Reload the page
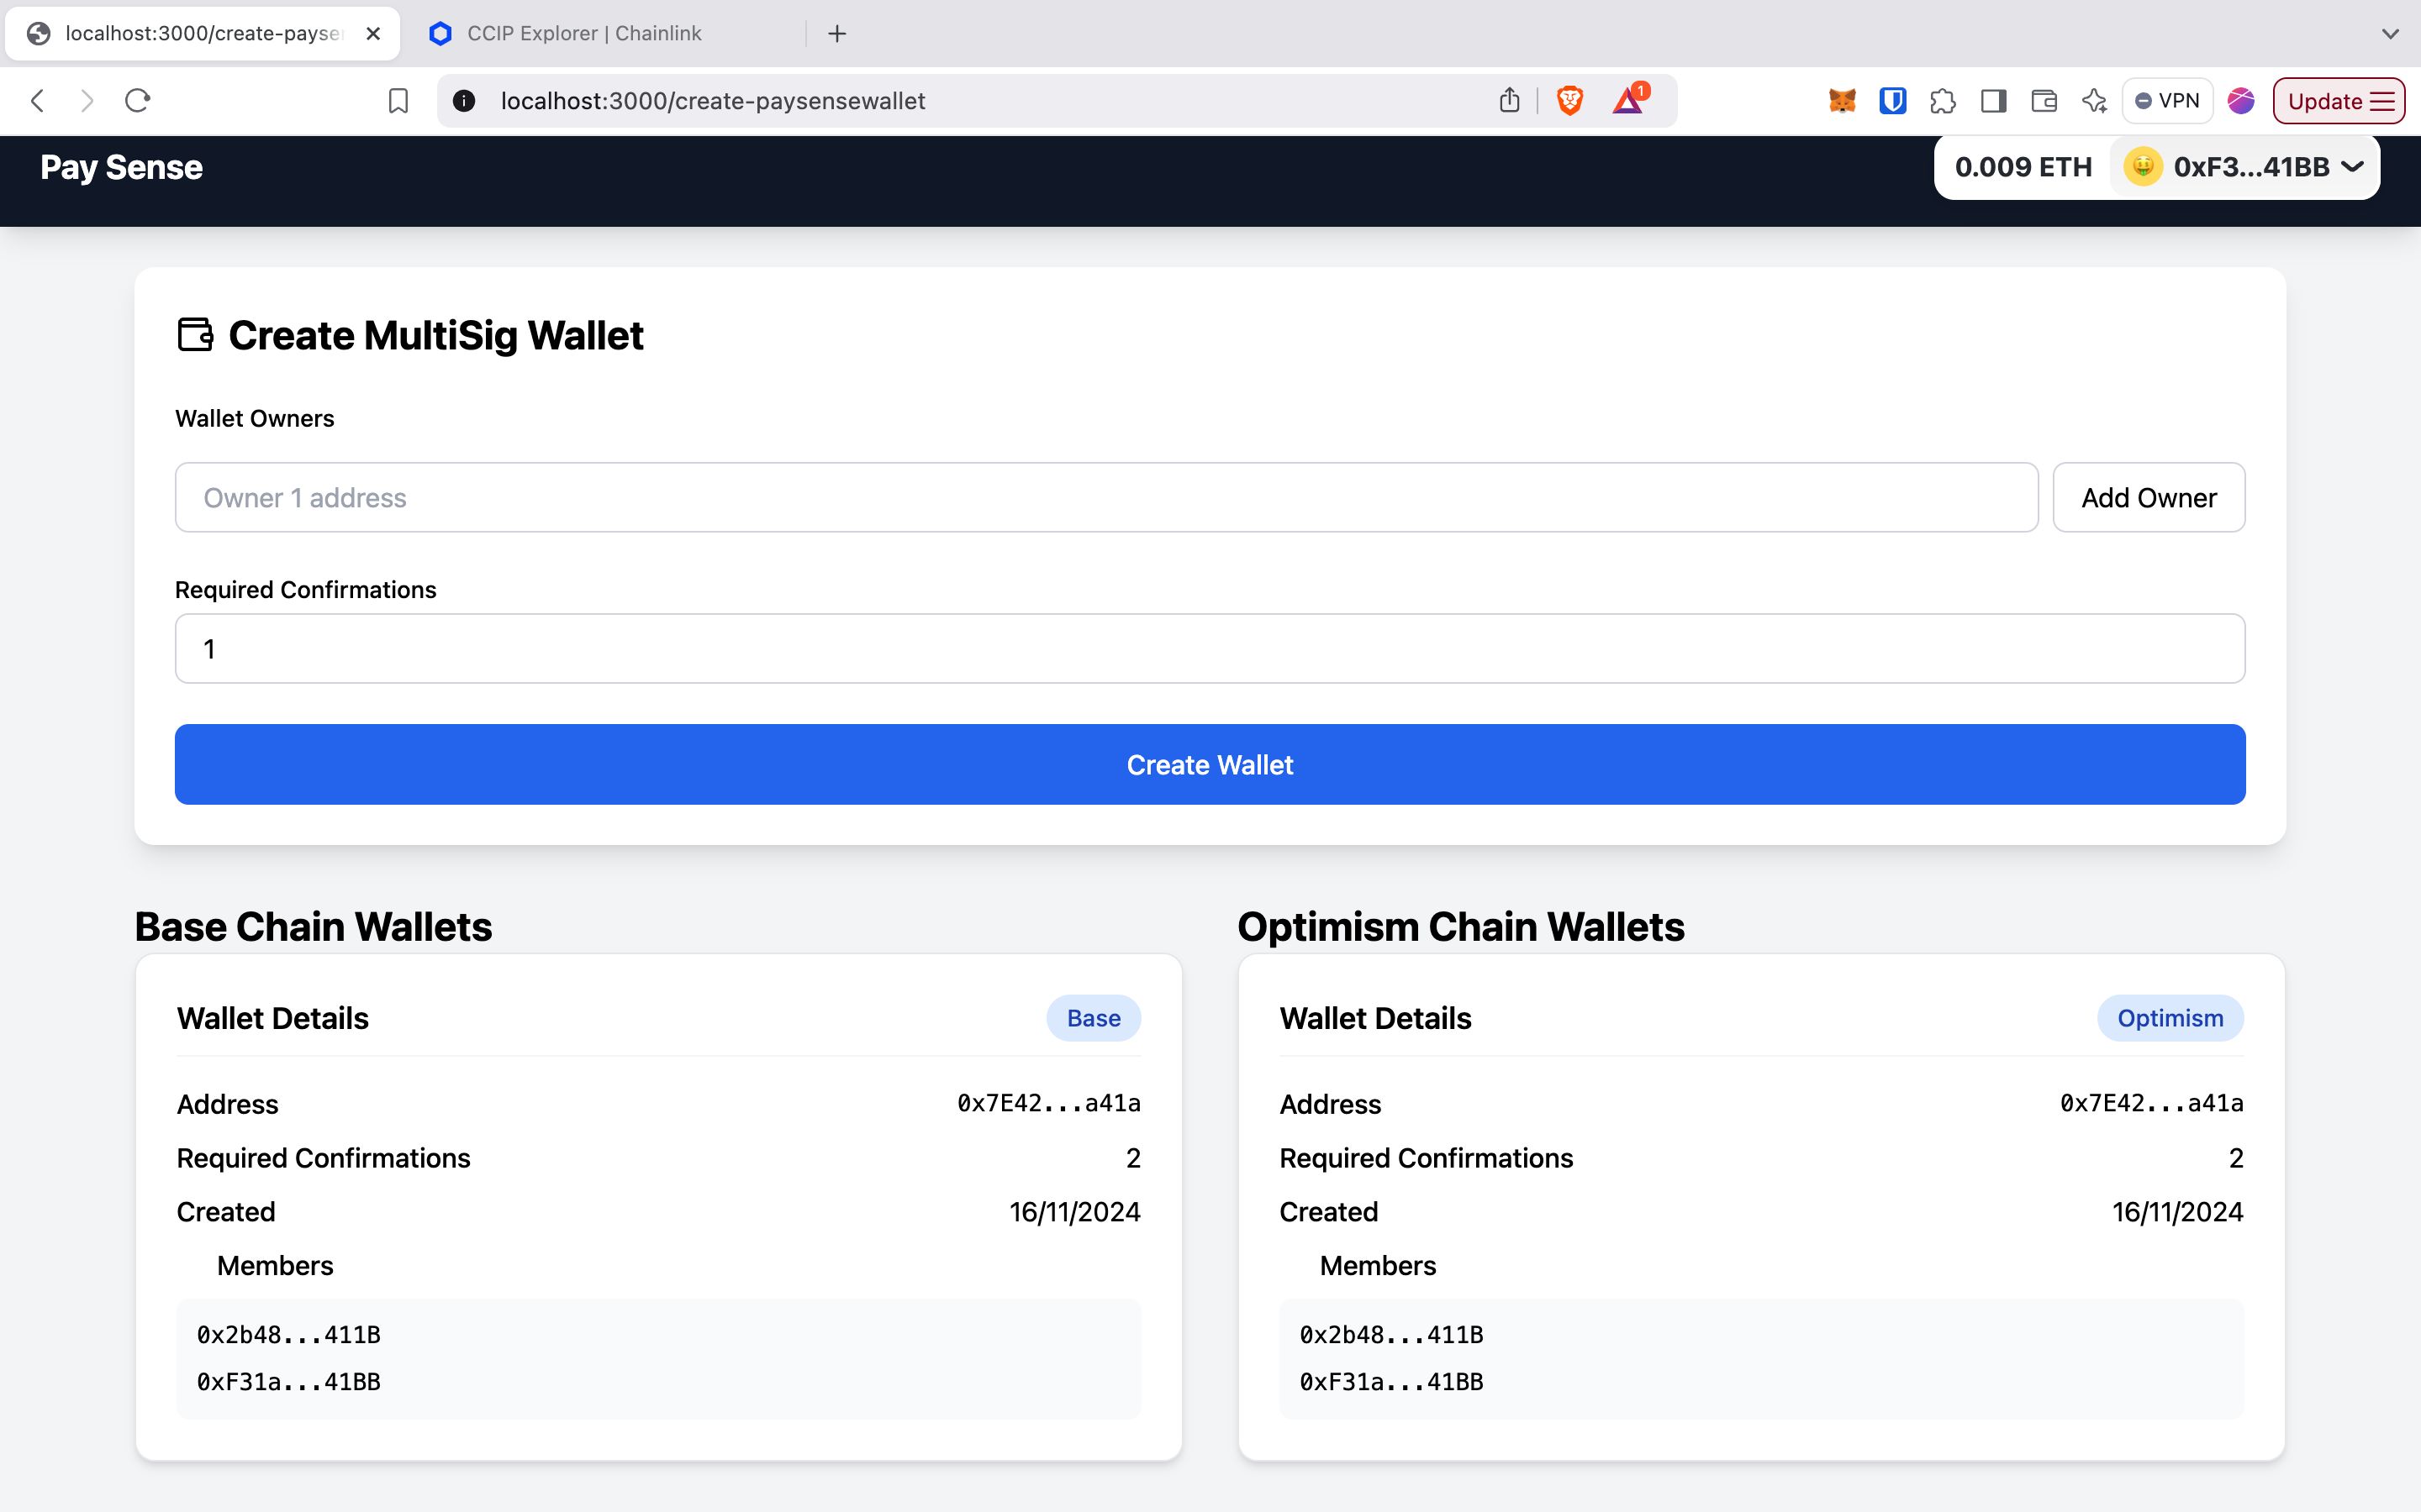Viewport: 2421px width, 1512px height. [x=138, y=101]
